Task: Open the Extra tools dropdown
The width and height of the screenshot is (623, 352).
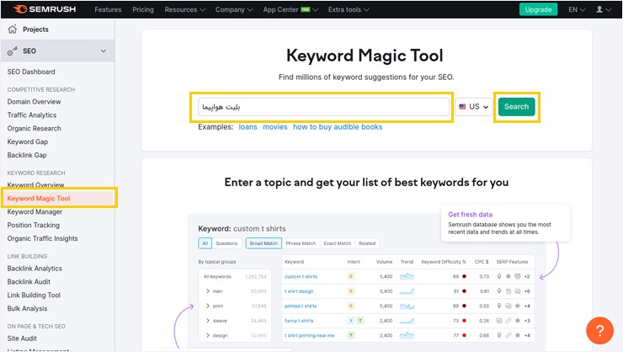Action: tap(349, 9)
